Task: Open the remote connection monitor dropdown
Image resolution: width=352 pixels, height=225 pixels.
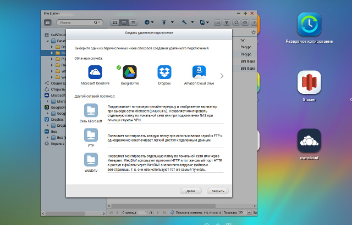Action: (204, 22)
